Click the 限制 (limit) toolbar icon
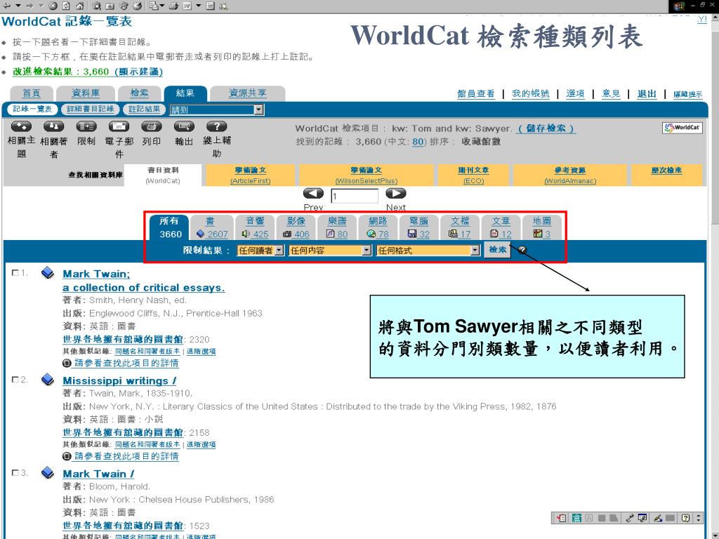The width and height of the screenshot is (719, 539). (86, 126)
